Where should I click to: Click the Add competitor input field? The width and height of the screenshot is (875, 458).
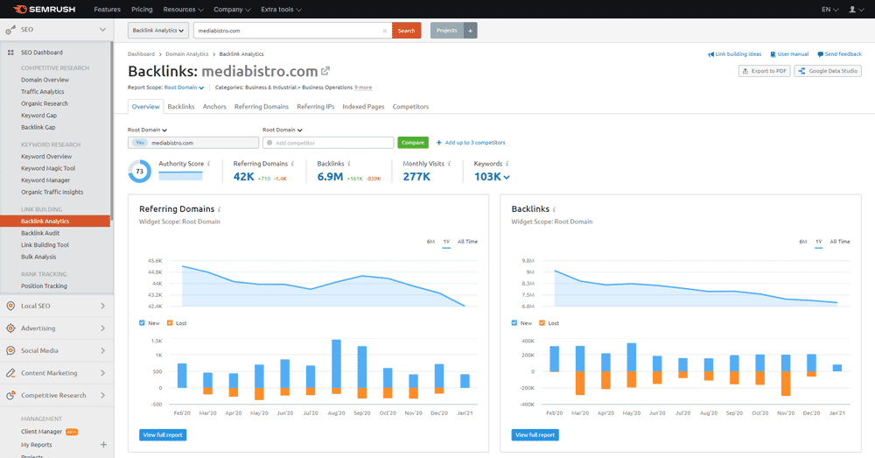click(x=328, y=143)
